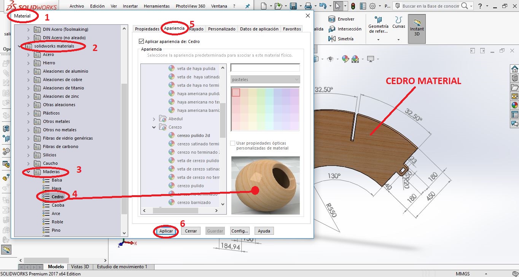
Task: Open the Curvas dropdown arrow
Action: (399, 40)
